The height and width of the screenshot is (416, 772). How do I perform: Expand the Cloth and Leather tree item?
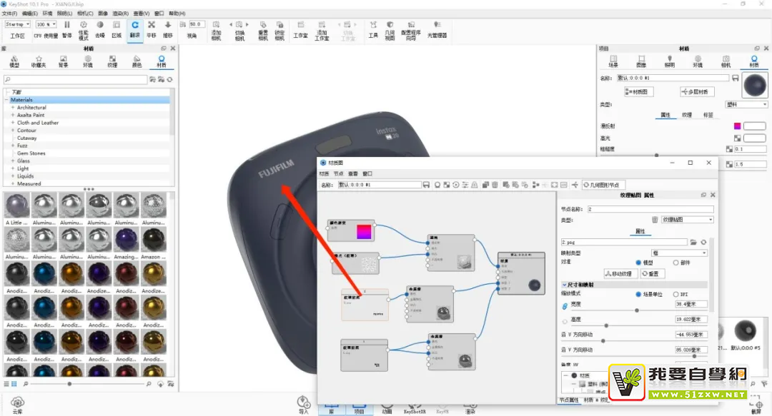tap(13, 123)
